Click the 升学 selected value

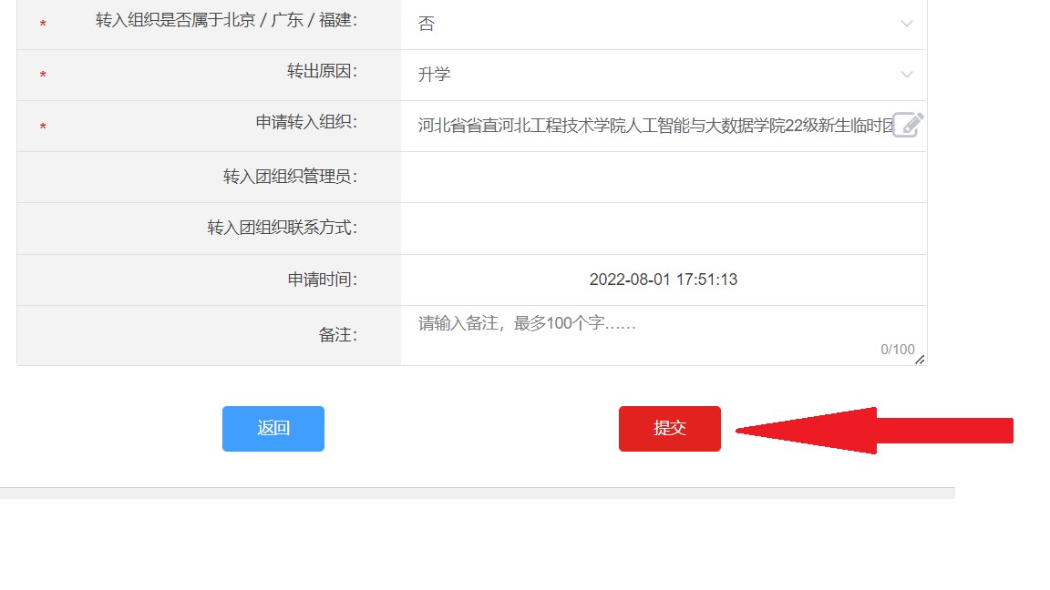(x=434, y=75)
